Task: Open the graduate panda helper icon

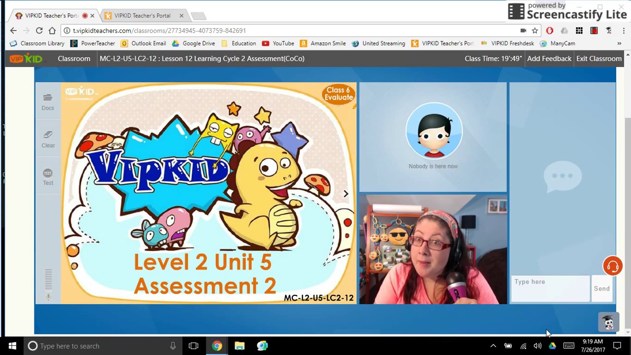Action: pos(609,322)
